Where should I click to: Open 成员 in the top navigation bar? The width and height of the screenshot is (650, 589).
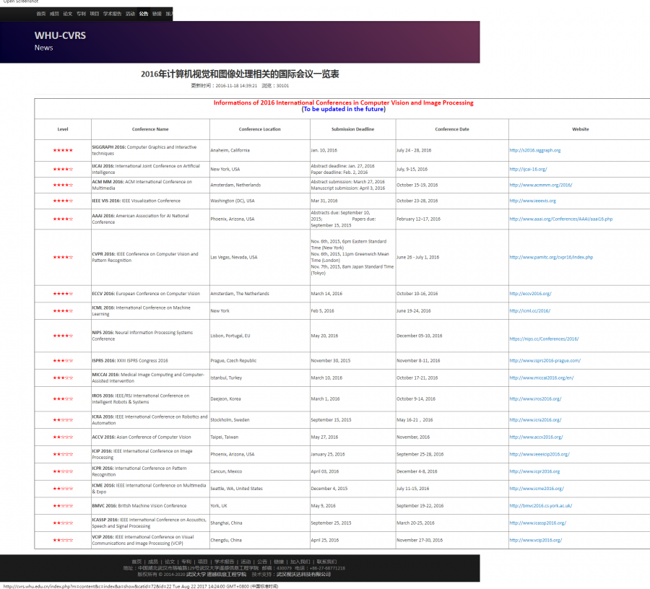[x=54, y=14]
